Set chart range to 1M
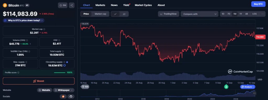The width and height of the screenshot is (268, 100). tap(235, 14)
